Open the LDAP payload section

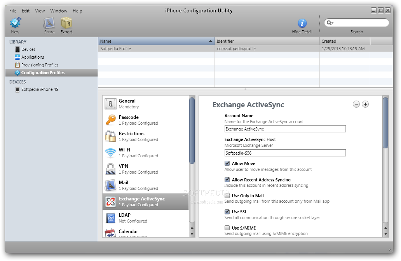point(146,218)
